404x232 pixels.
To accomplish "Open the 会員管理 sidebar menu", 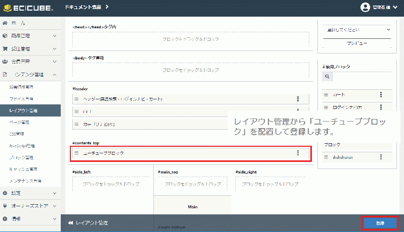I will coord(30,62).
